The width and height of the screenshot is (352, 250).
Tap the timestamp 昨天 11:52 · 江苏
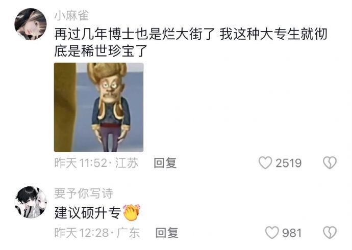pos(96,163)
